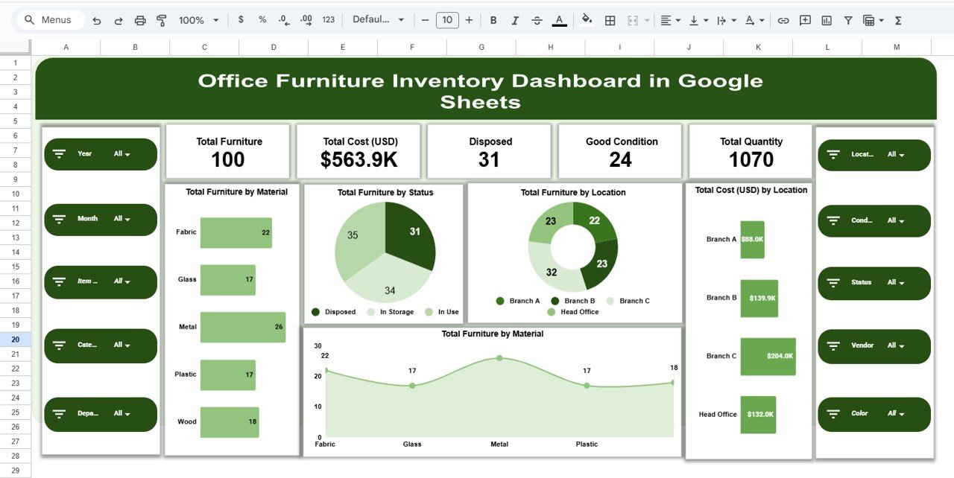Viewport: 954px width, 478px height.
Task: Toggle bold formatting
Action: [x=493, y=20]
